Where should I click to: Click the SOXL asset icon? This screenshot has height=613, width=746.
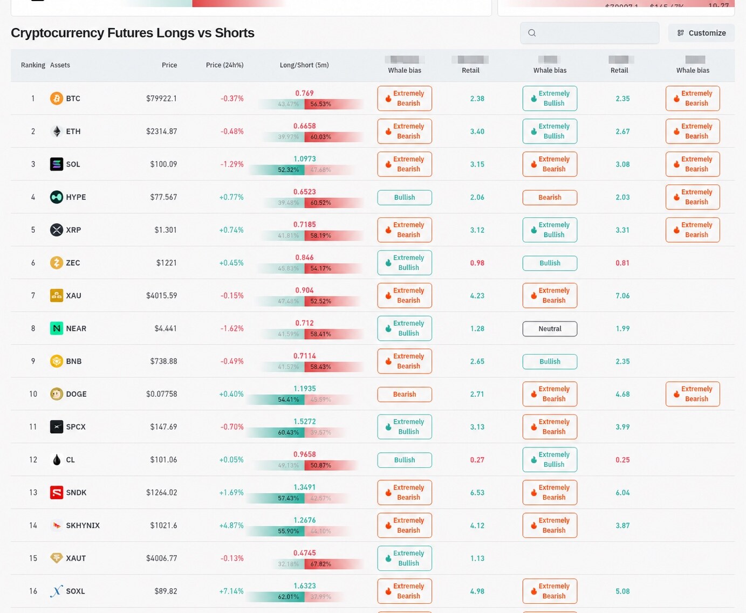point(57,591)
